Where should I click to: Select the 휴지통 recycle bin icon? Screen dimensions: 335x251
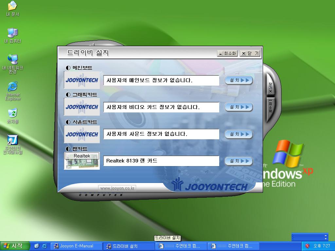pos(13,116)
